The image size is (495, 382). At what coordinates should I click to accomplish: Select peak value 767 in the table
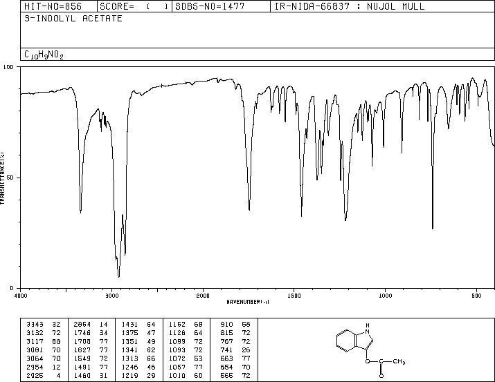point(226,341)
